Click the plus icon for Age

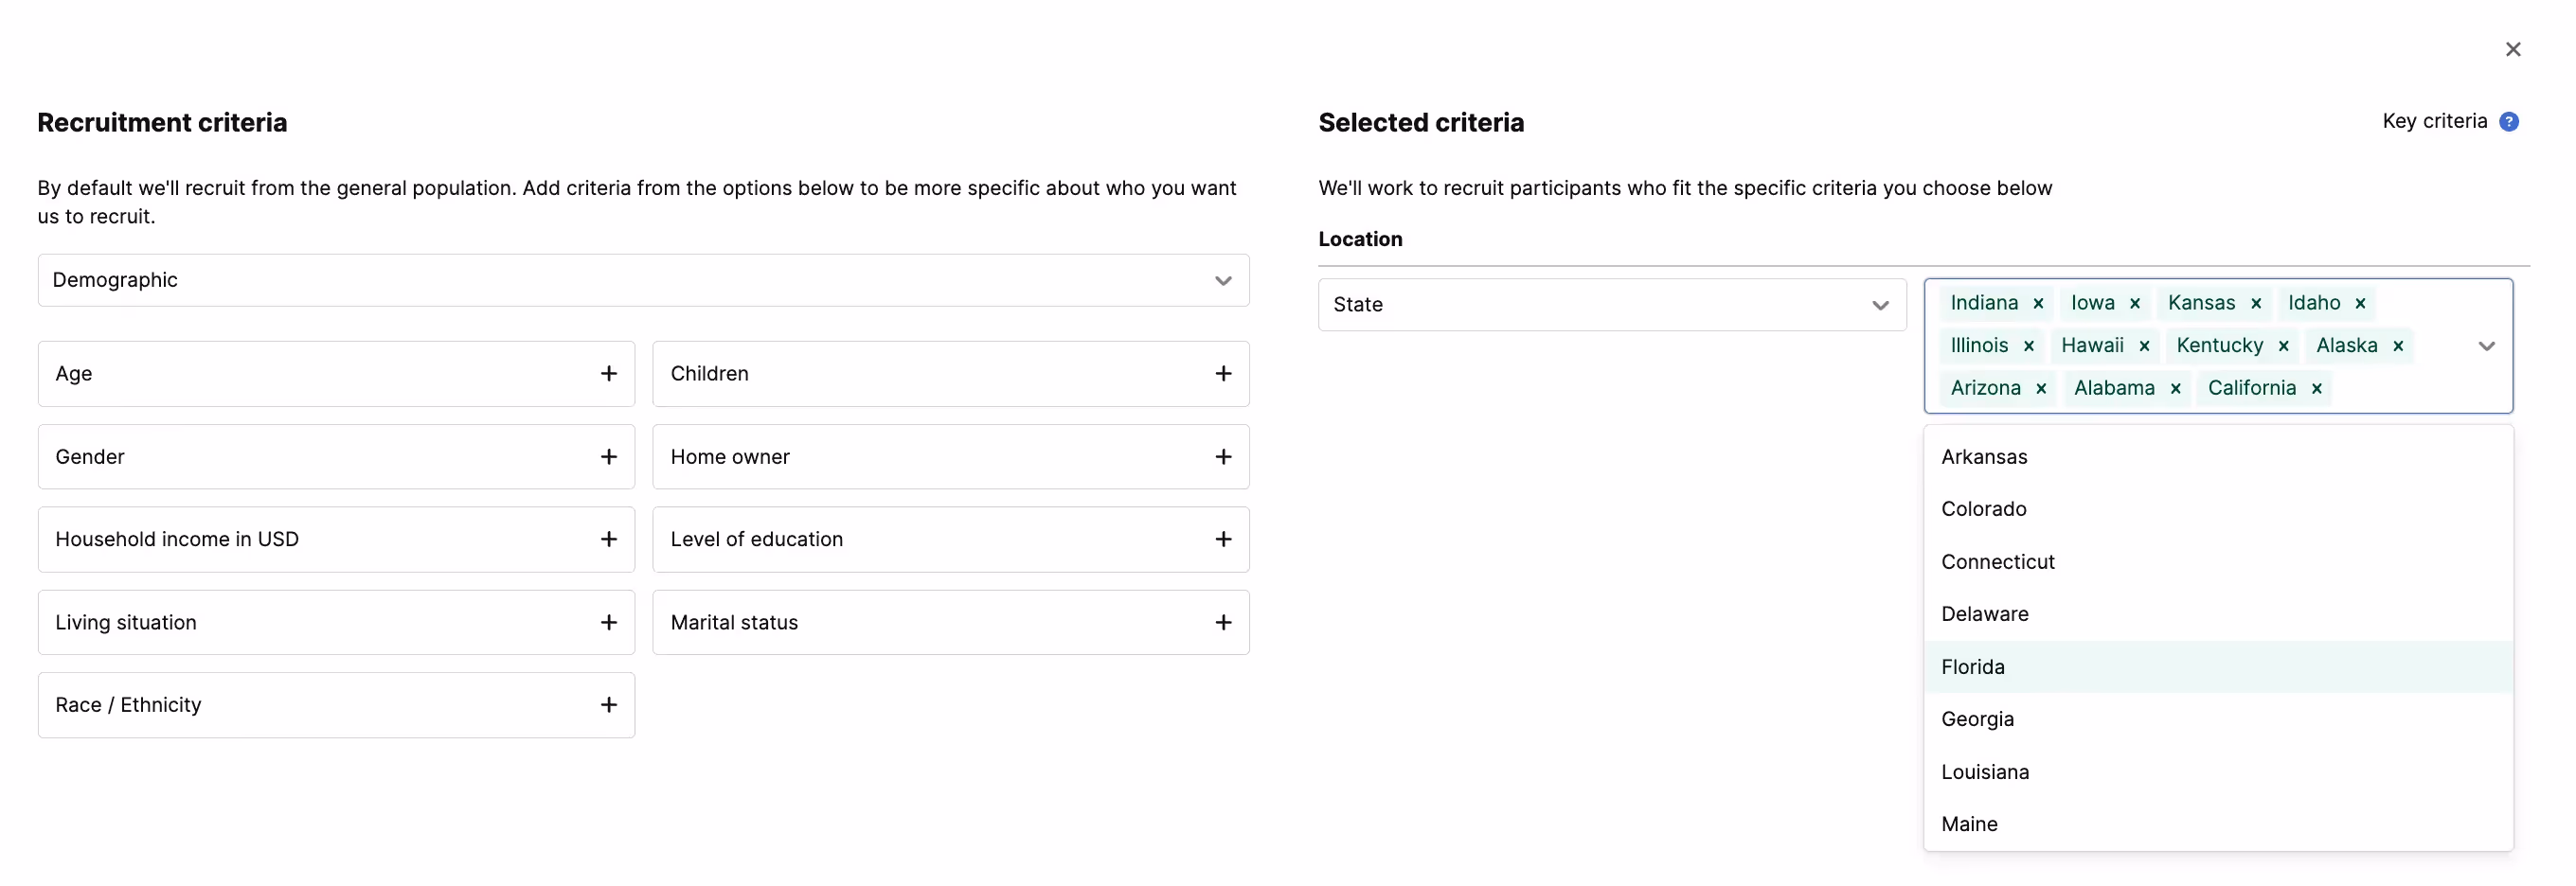coord(608,374)
